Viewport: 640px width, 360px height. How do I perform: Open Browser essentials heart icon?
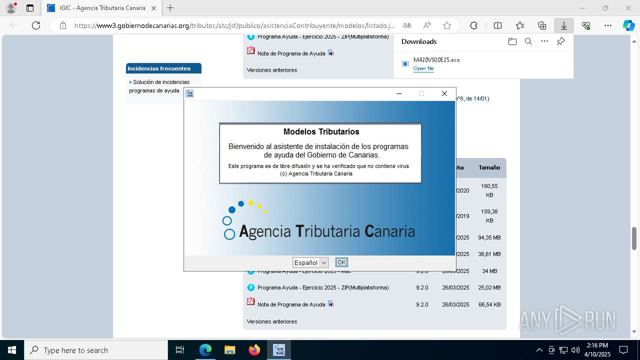tap(586, 25)
